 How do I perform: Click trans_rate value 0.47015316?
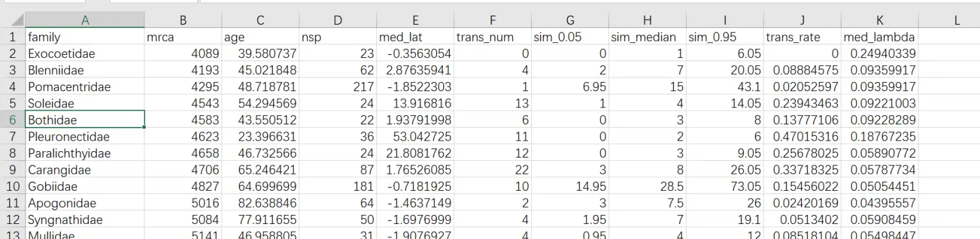point(802,137)
